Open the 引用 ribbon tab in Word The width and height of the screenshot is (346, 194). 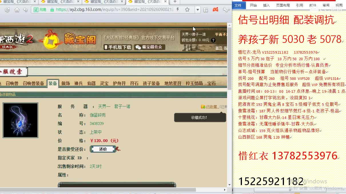tap(299, 5)
